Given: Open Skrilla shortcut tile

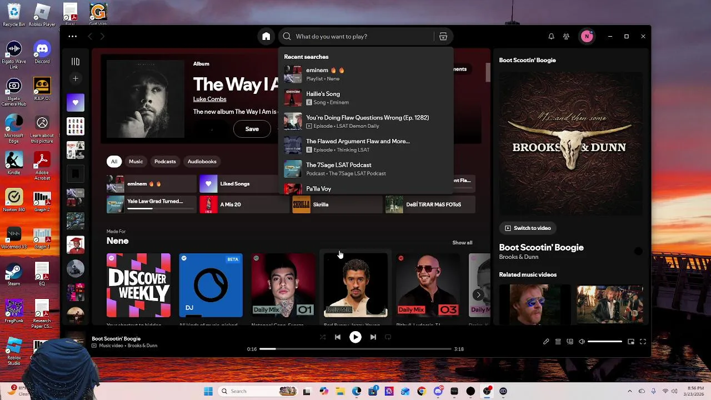Looking at the screenshot, I should [337, 204].
